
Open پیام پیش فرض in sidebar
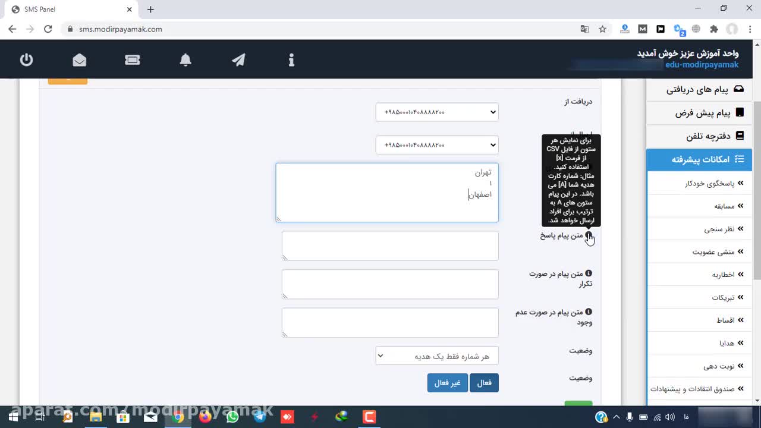coord(699,112)
